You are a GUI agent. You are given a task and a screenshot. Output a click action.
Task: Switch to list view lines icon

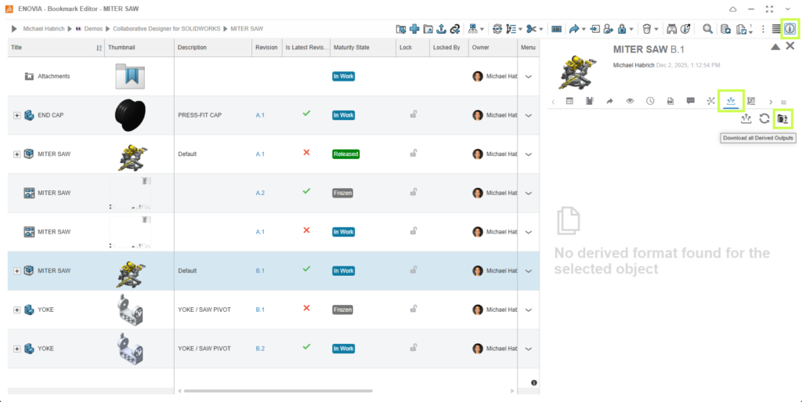pyautogui.click(x=776, y=29)
